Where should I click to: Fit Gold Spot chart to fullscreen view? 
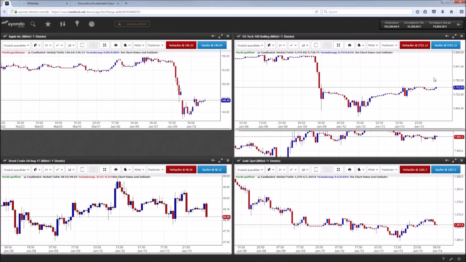pyautogui.click(x=338, y=170)
